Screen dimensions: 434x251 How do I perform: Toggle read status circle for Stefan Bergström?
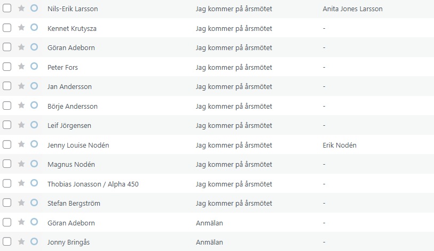point(34,203)
